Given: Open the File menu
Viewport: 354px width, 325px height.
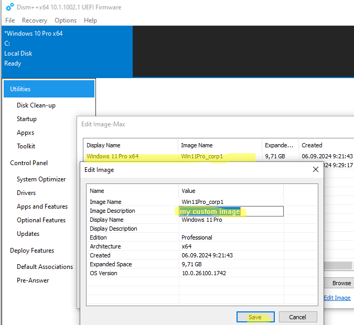Looking at the screenshot, I should [x=10, y=20].
